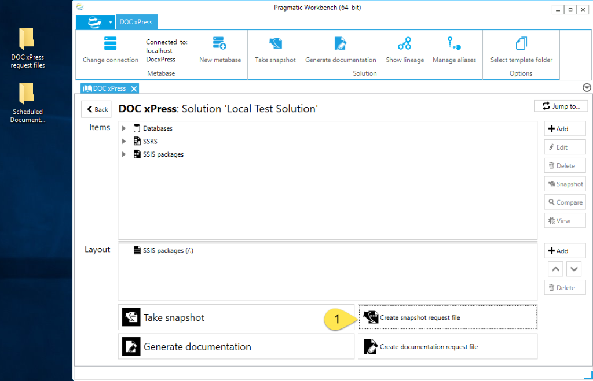This screenshot has height=381, width=593.
Task: Move layout item up with the arrow button
Action: point(555,269)
